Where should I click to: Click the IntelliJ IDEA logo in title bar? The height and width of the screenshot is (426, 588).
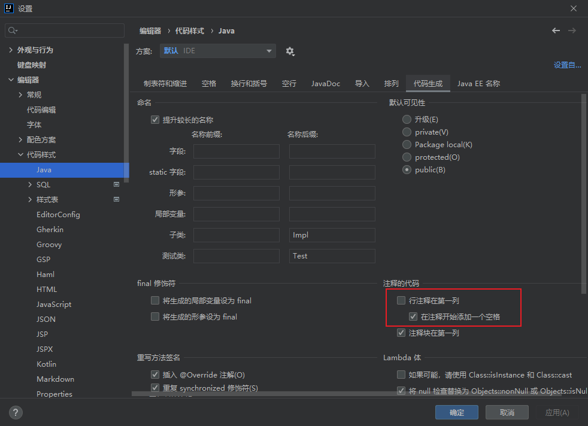(8, 8)
